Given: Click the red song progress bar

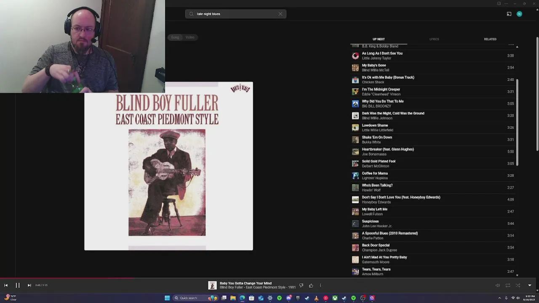Looking at the screenshot, I should (67, 278).
